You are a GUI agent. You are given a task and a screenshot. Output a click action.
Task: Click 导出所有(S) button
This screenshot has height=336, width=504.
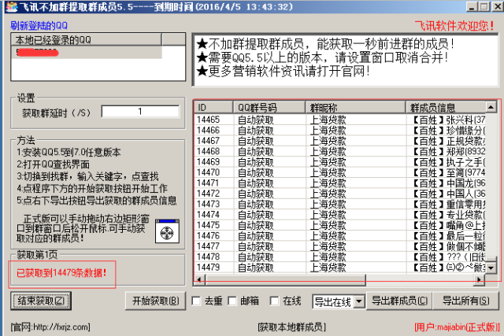[x=465, y=301]
